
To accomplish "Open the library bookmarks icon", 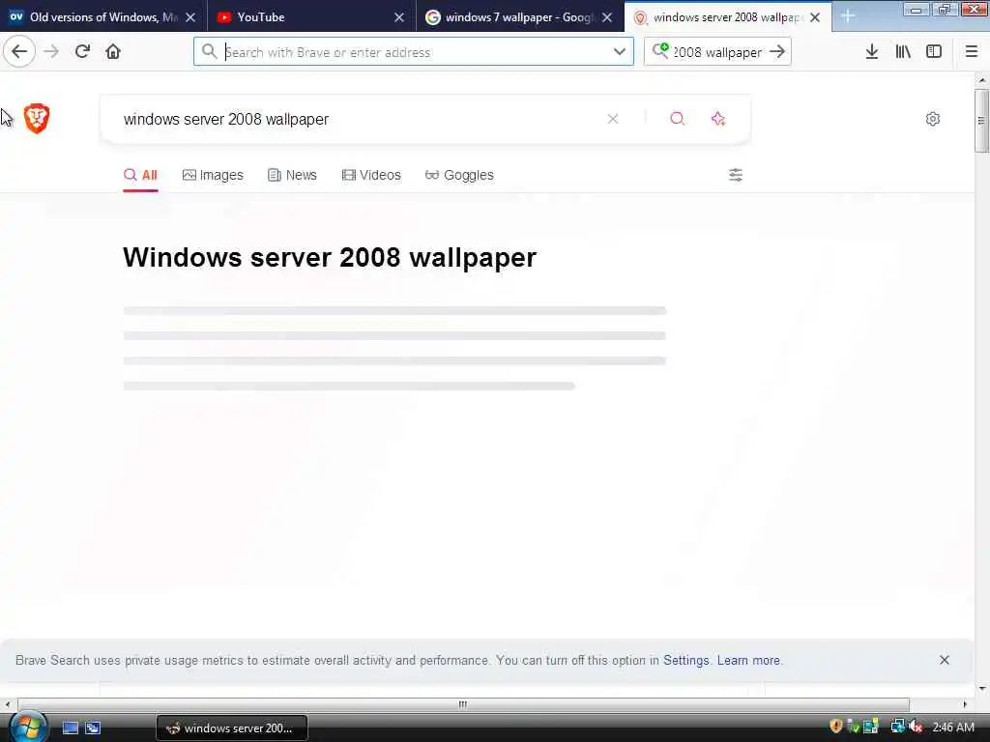I will [903, 51].
